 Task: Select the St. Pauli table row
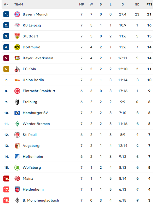point(76,135)
